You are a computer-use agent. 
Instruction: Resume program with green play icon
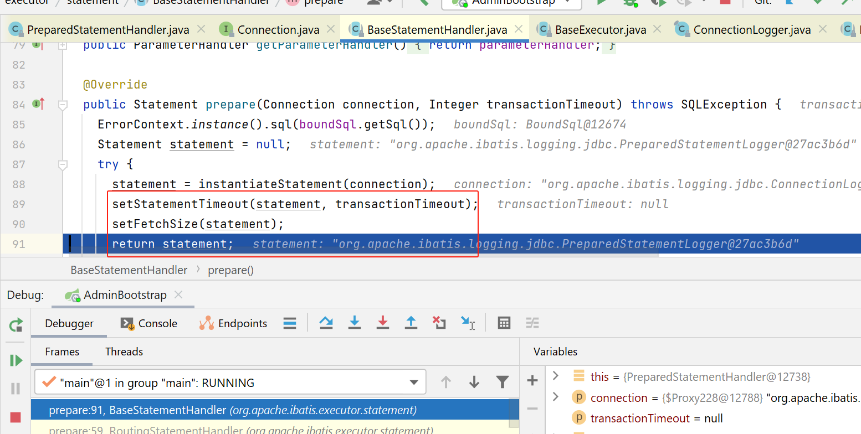[x=16, y=360]
